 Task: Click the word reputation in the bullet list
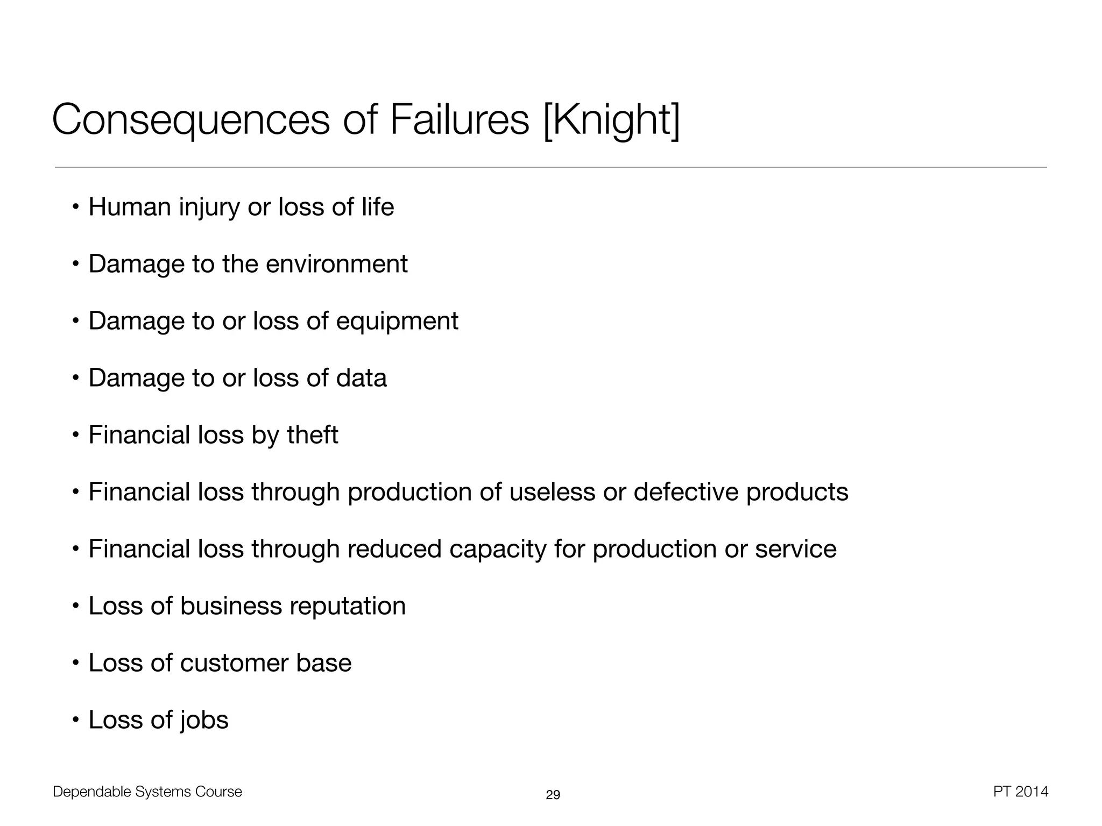(348, 607)
